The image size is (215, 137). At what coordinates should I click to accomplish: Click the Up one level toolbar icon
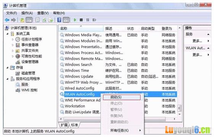tap(22, 20)
